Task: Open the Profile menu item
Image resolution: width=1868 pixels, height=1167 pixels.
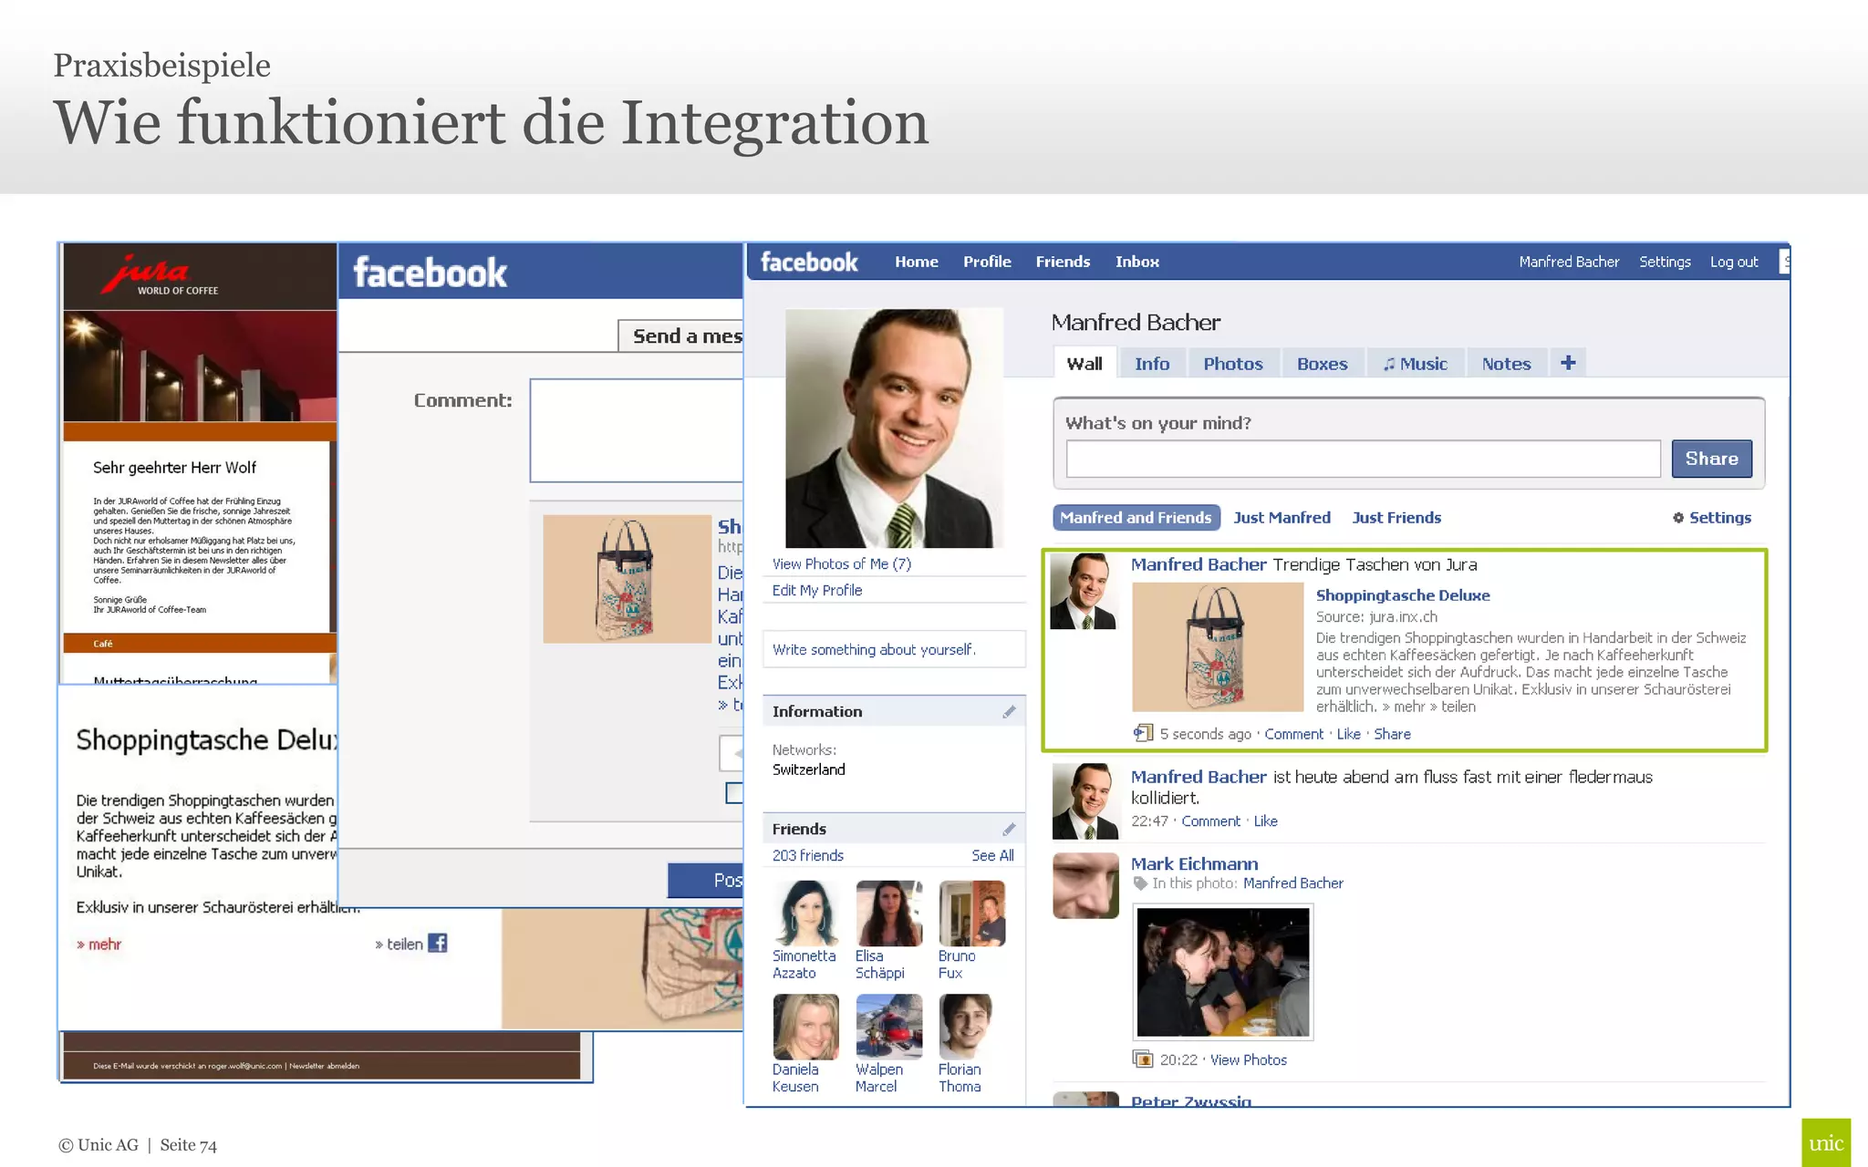Action: pyautogui.click(x=987, y=262)
